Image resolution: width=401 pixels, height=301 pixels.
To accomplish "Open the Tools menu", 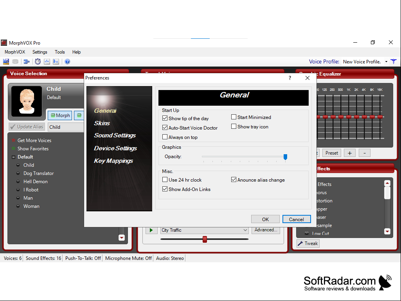I will click(59, 52).
